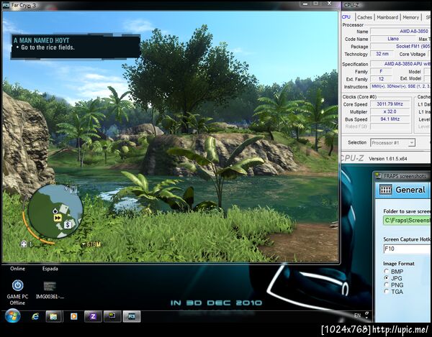Launch Internet Explorer from taskbar

35,316
